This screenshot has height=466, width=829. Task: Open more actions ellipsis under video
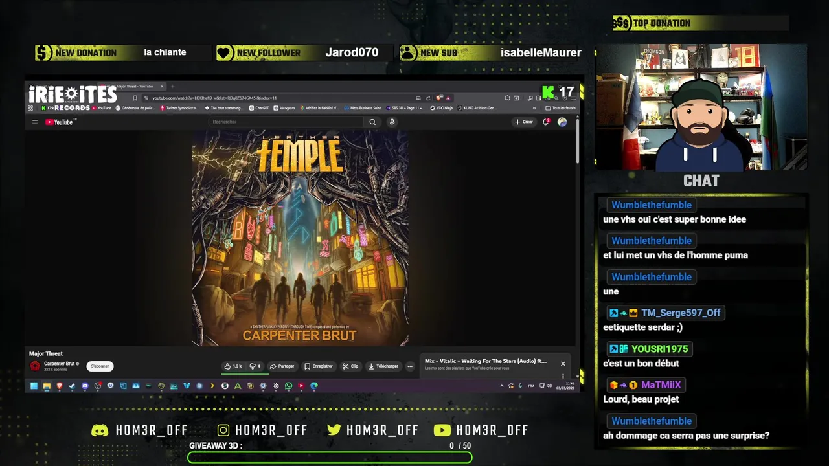[409, 366]
